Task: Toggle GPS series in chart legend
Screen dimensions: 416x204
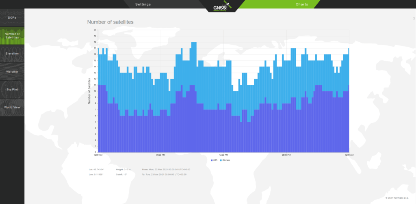Action: (216, 160)
